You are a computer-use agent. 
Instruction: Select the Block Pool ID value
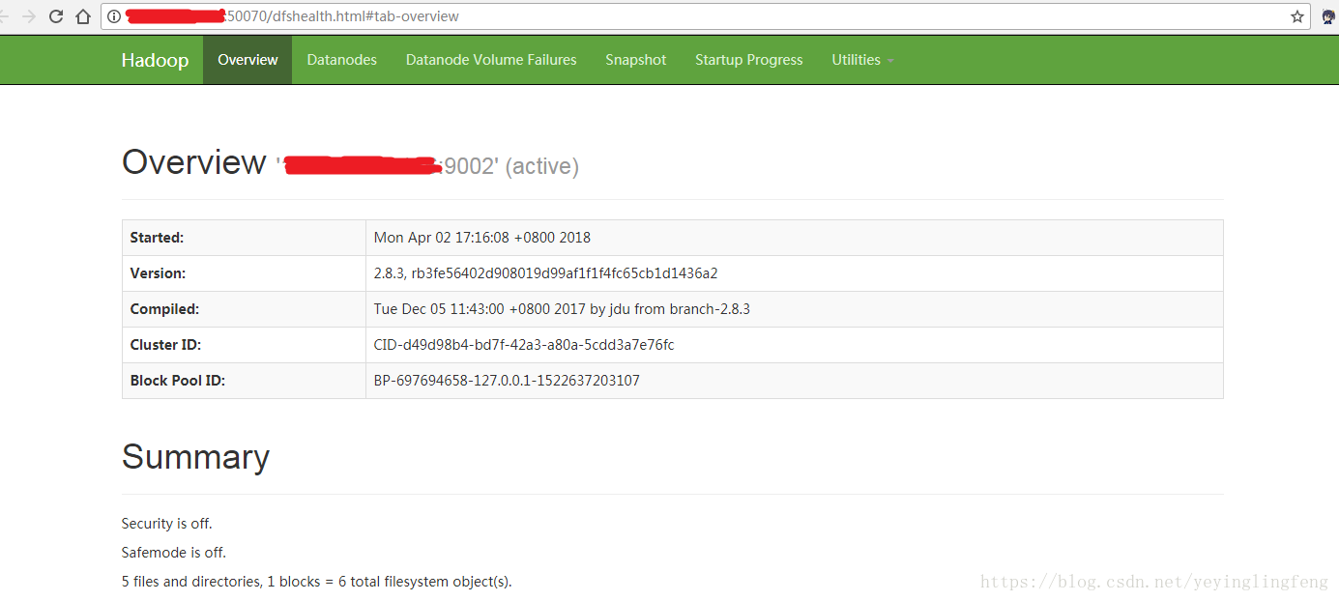pyautogui.click(x=507, y=381)
